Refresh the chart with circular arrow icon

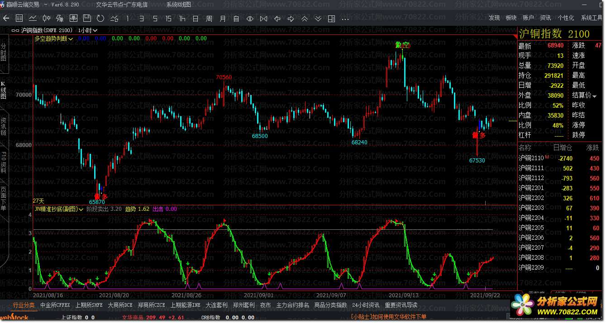100,19
